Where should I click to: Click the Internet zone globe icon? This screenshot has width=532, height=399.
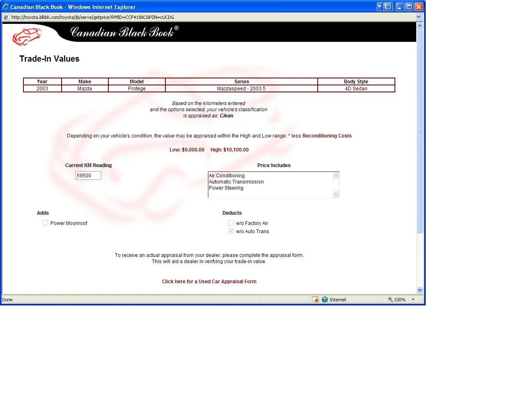tap(325, 300)
